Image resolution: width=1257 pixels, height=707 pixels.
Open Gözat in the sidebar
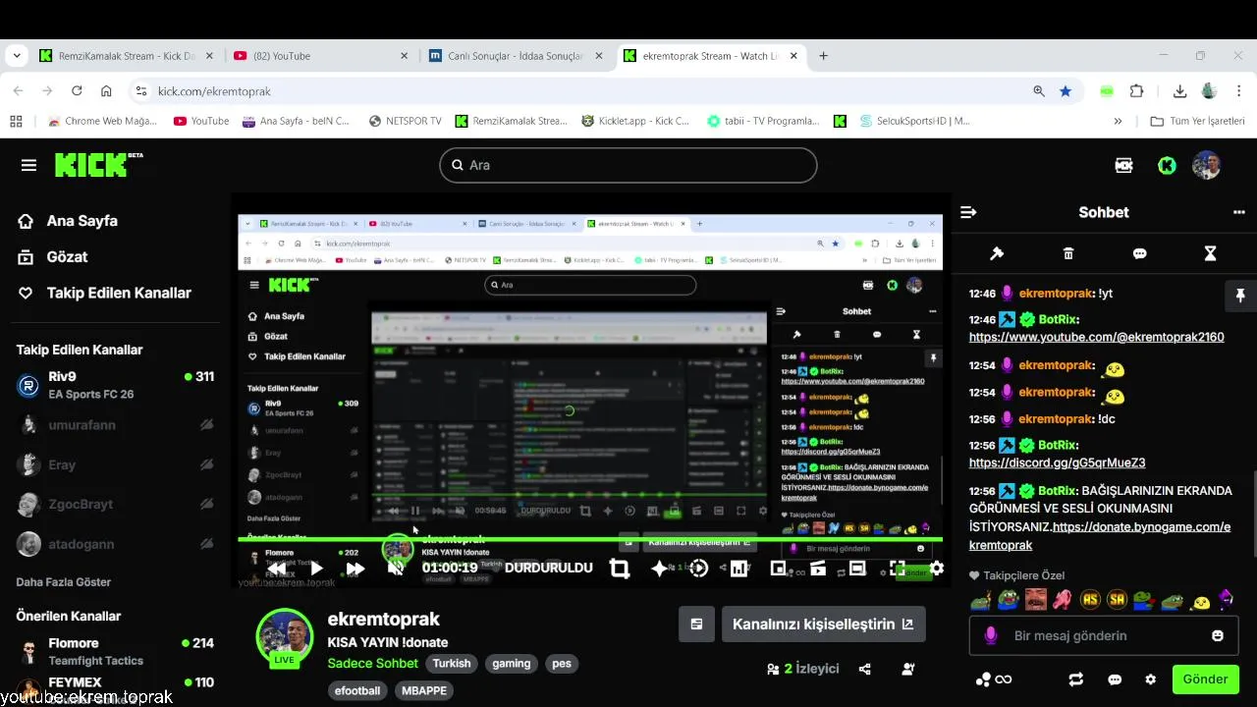(x=54, y=257)
